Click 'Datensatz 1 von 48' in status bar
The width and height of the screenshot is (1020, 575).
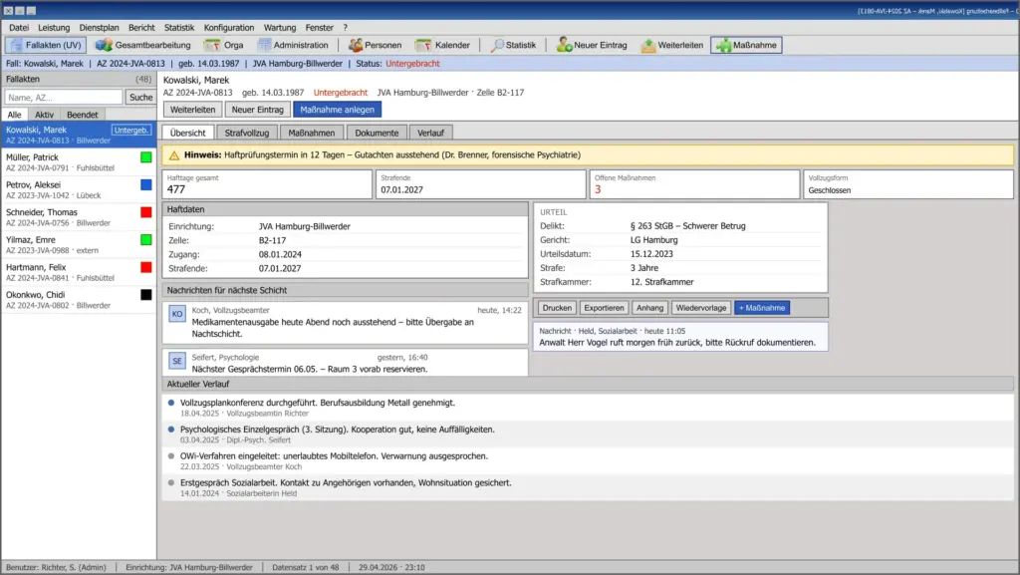(x=305, y=567)
